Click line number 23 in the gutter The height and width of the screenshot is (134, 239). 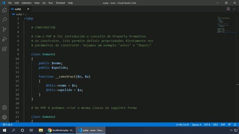pos(17,117)
